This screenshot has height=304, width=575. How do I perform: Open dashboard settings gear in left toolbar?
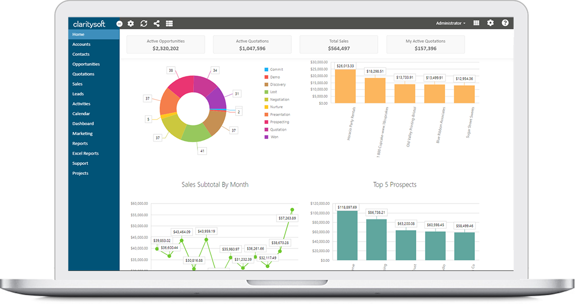[131, 23]
